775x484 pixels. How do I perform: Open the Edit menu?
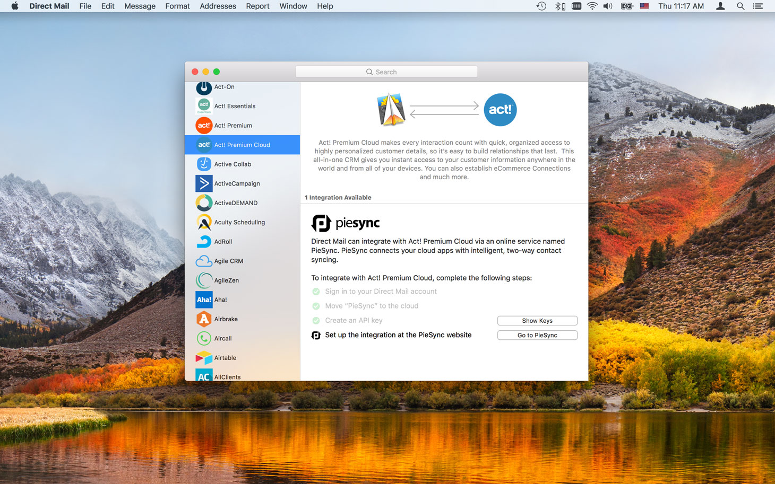(x=108, y=6)
